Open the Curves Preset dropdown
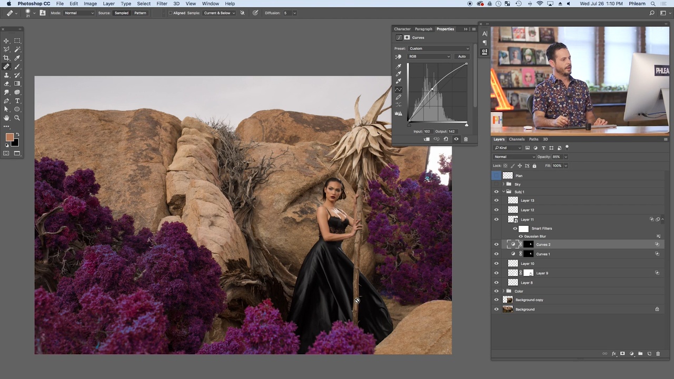The image size is (674, 379). (439, 48)
